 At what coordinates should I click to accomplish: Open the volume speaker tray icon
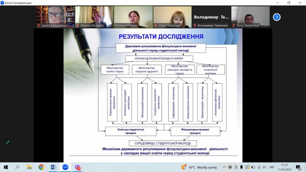264,167
